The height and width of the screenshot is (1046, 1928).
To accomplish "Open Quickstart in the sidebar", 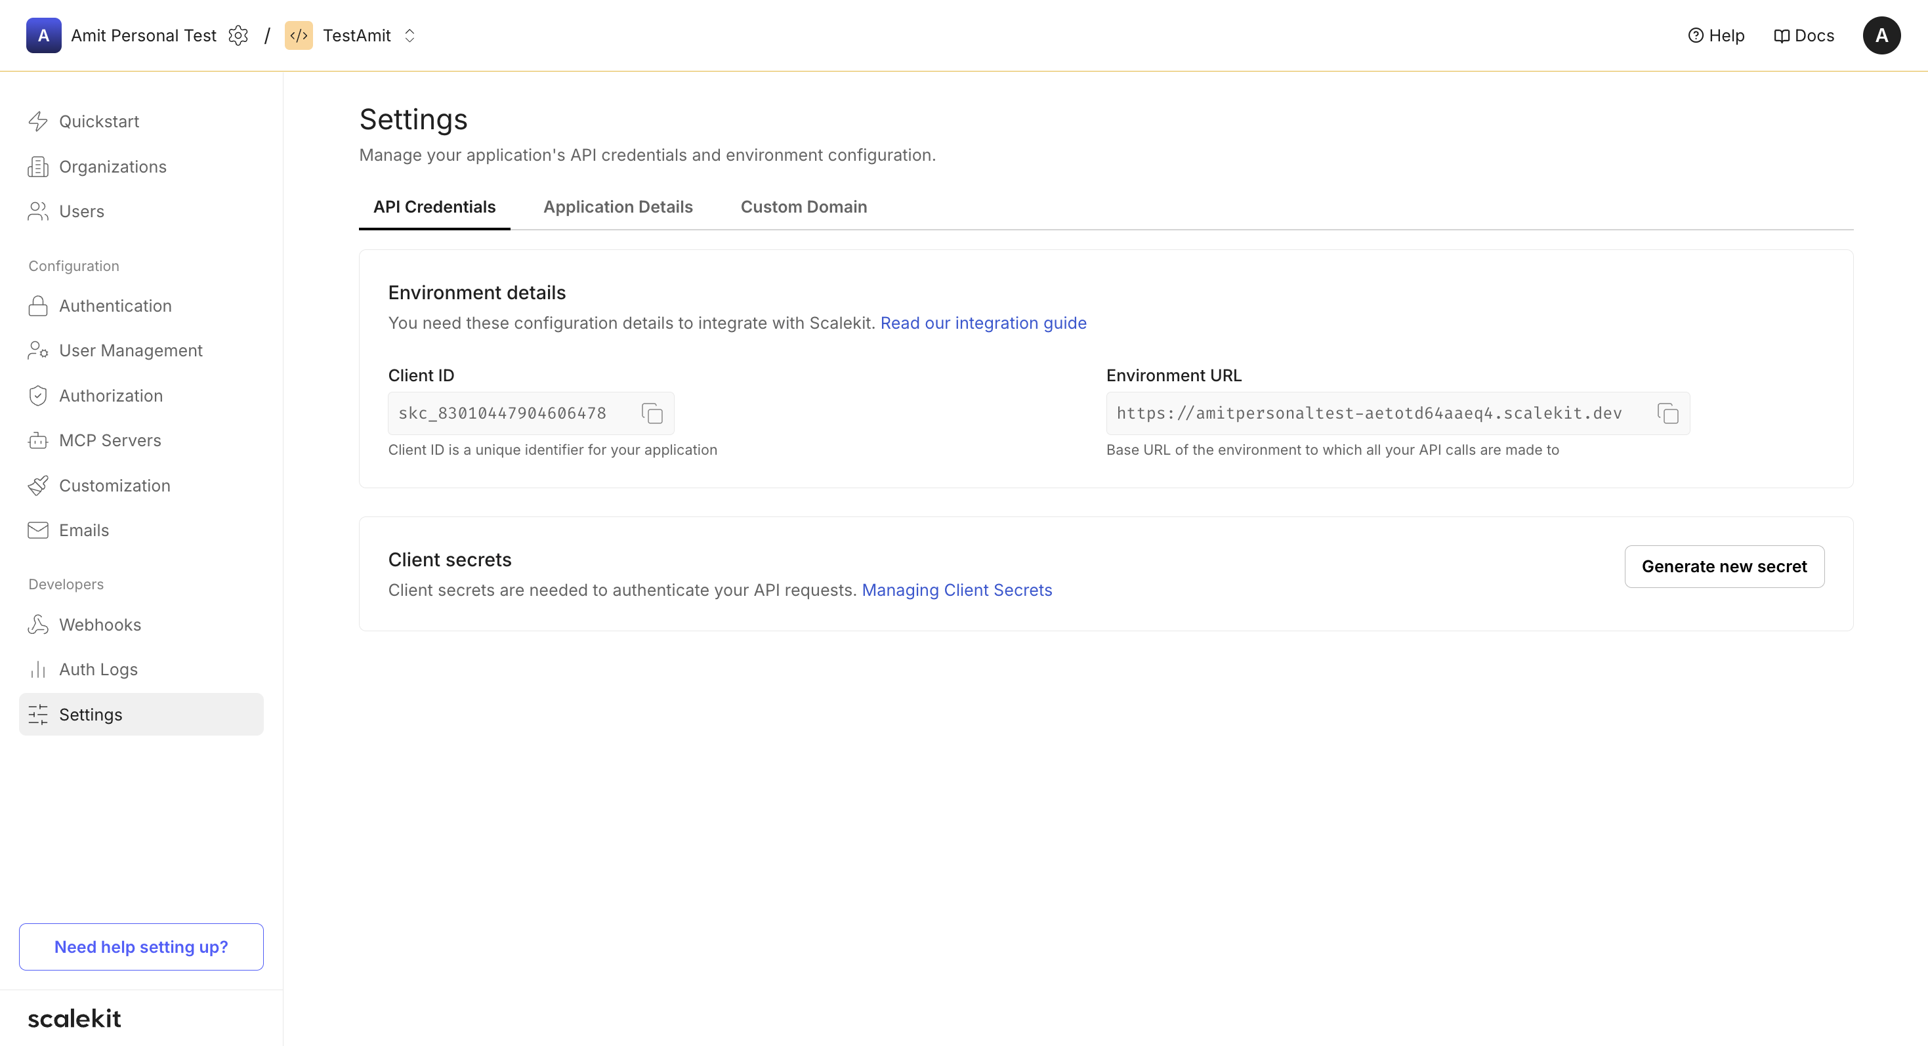I will 140,121.
